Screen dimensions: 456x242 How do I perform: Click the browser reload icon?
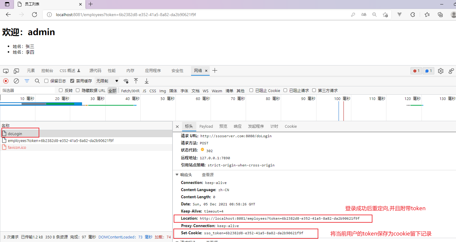35,15
